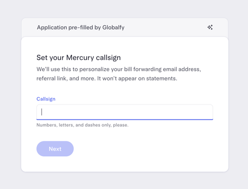Screen dimensions: 248x189
Task: Click the 'Numbers, letters, and dashes only' hint
Action: (82, 125)
